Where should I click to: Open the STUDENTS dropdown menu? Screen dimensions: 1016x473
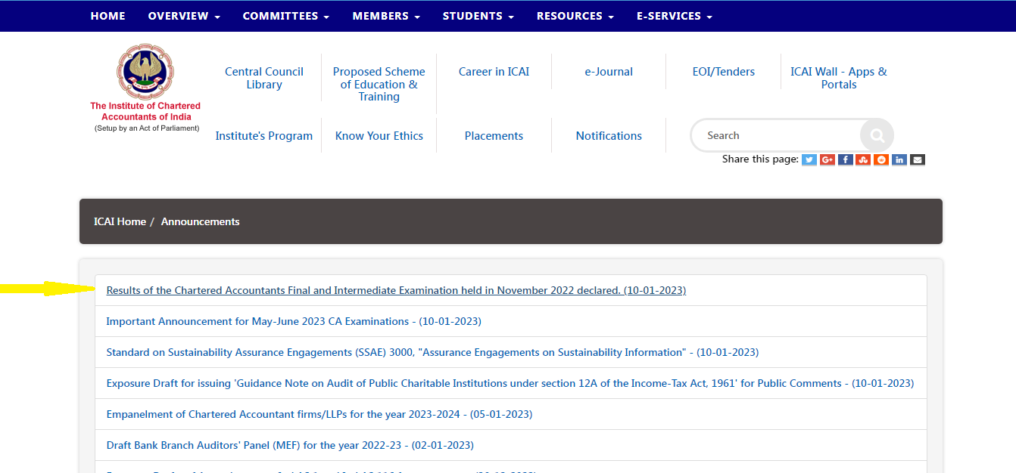[478, 16]
